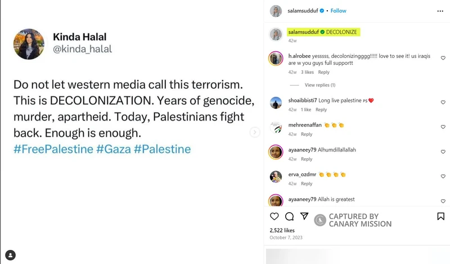
Task: Open ayaaneey79's username on Alhumdillallallah comment
Action: 303,150
